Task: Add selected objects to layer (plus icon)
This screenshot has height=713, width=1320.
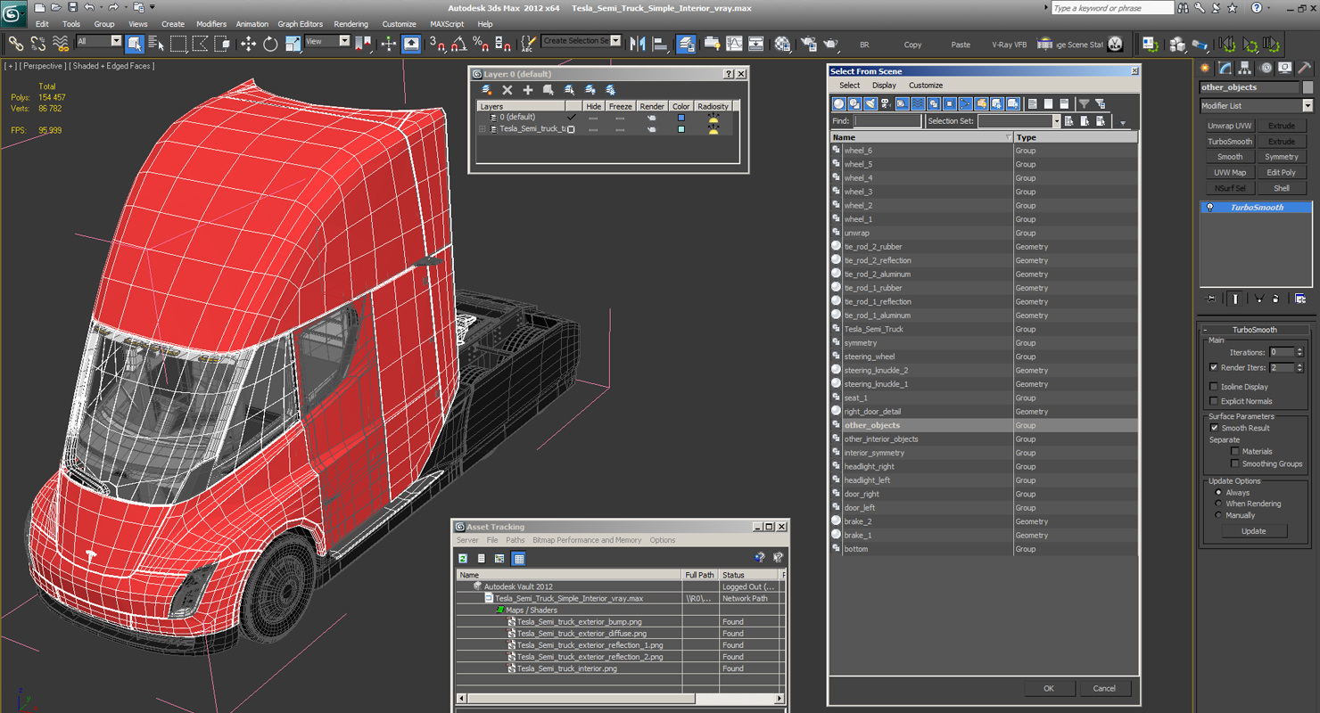Action: pos(528,90)
